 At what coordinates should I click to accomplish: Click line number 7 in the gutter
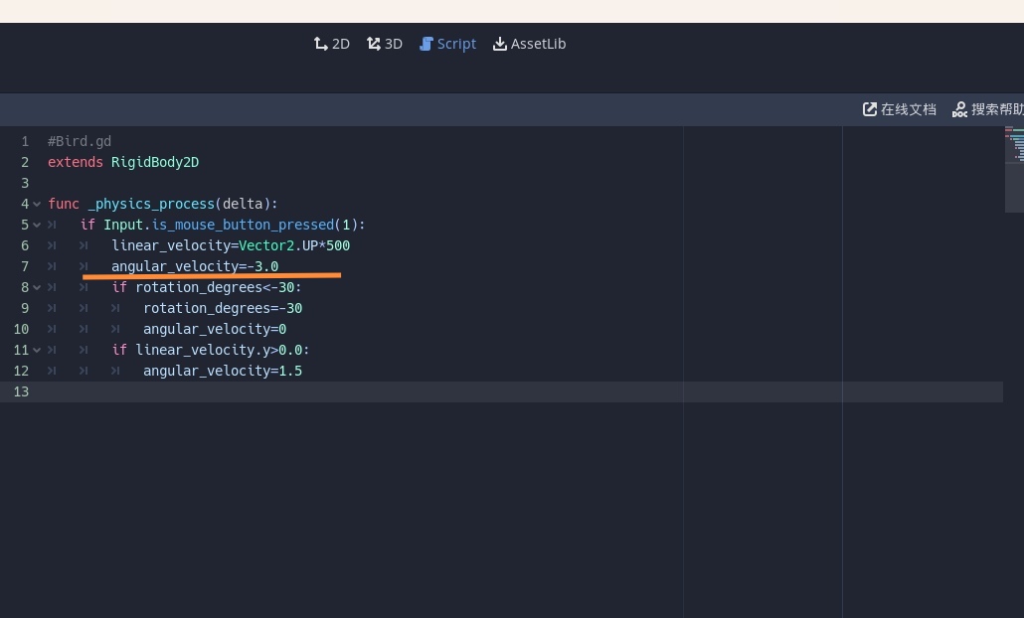point(25,267)
